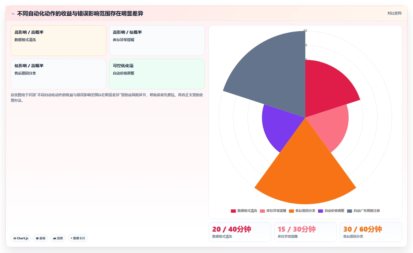Toggle 库存异常提醒 legend pink swatch
413x253 pixels.
pyautogui.click(x=262, y=211)
